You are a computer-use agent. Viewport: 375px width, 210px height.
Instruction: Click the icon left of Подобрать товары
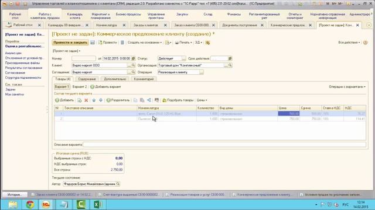[156, 100]
